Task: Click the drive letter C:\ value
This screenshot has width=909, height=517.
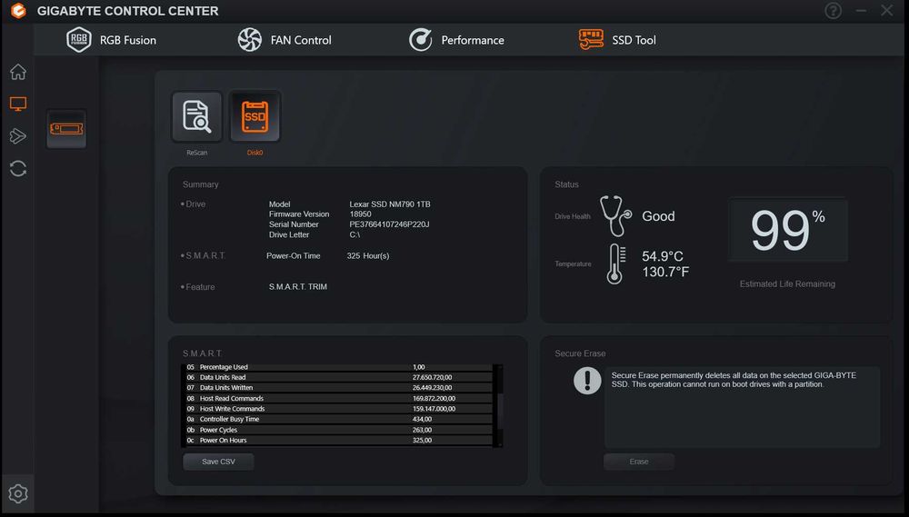Action: coord(355,234)
